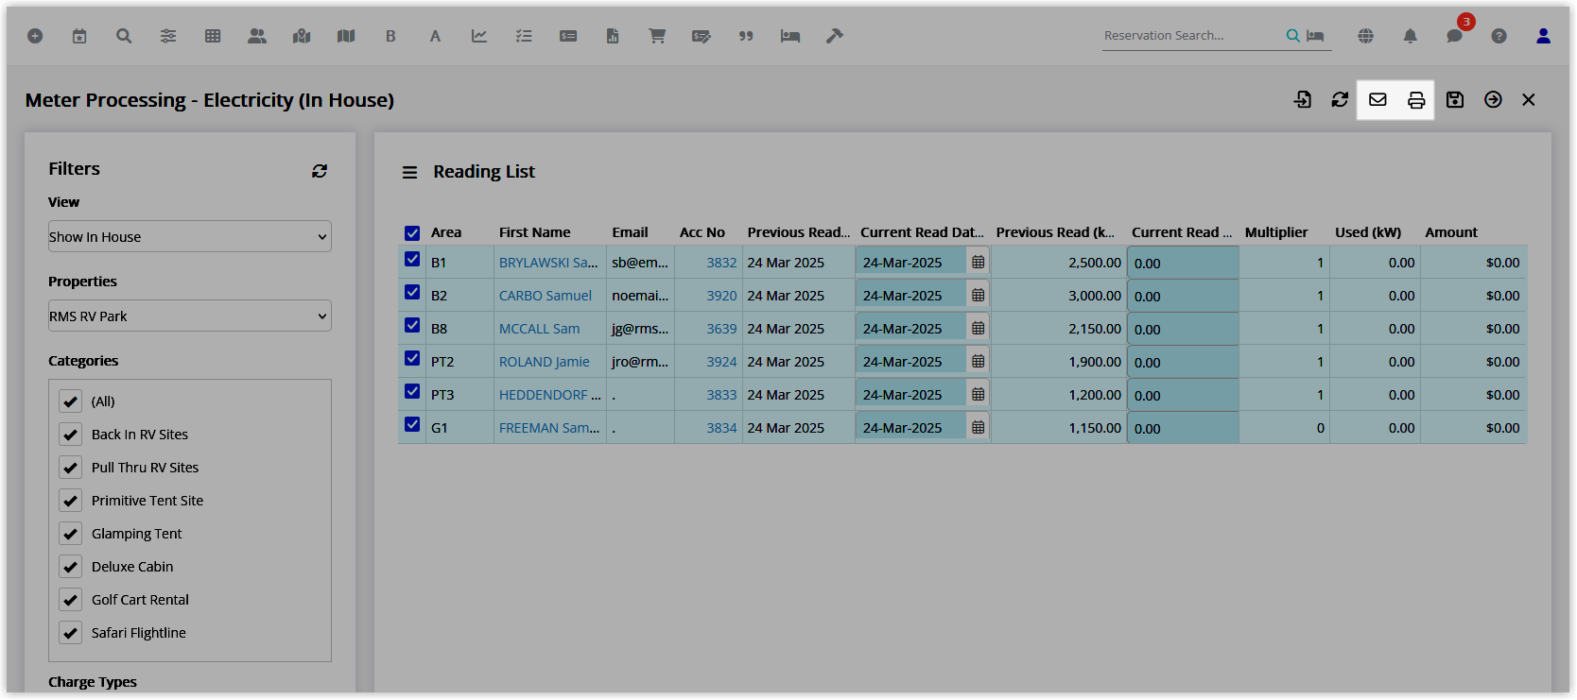The height and width of the screenshot is (700, 1577).
Task: Click the circled arrow process icon
Action: pos(1493,99)
